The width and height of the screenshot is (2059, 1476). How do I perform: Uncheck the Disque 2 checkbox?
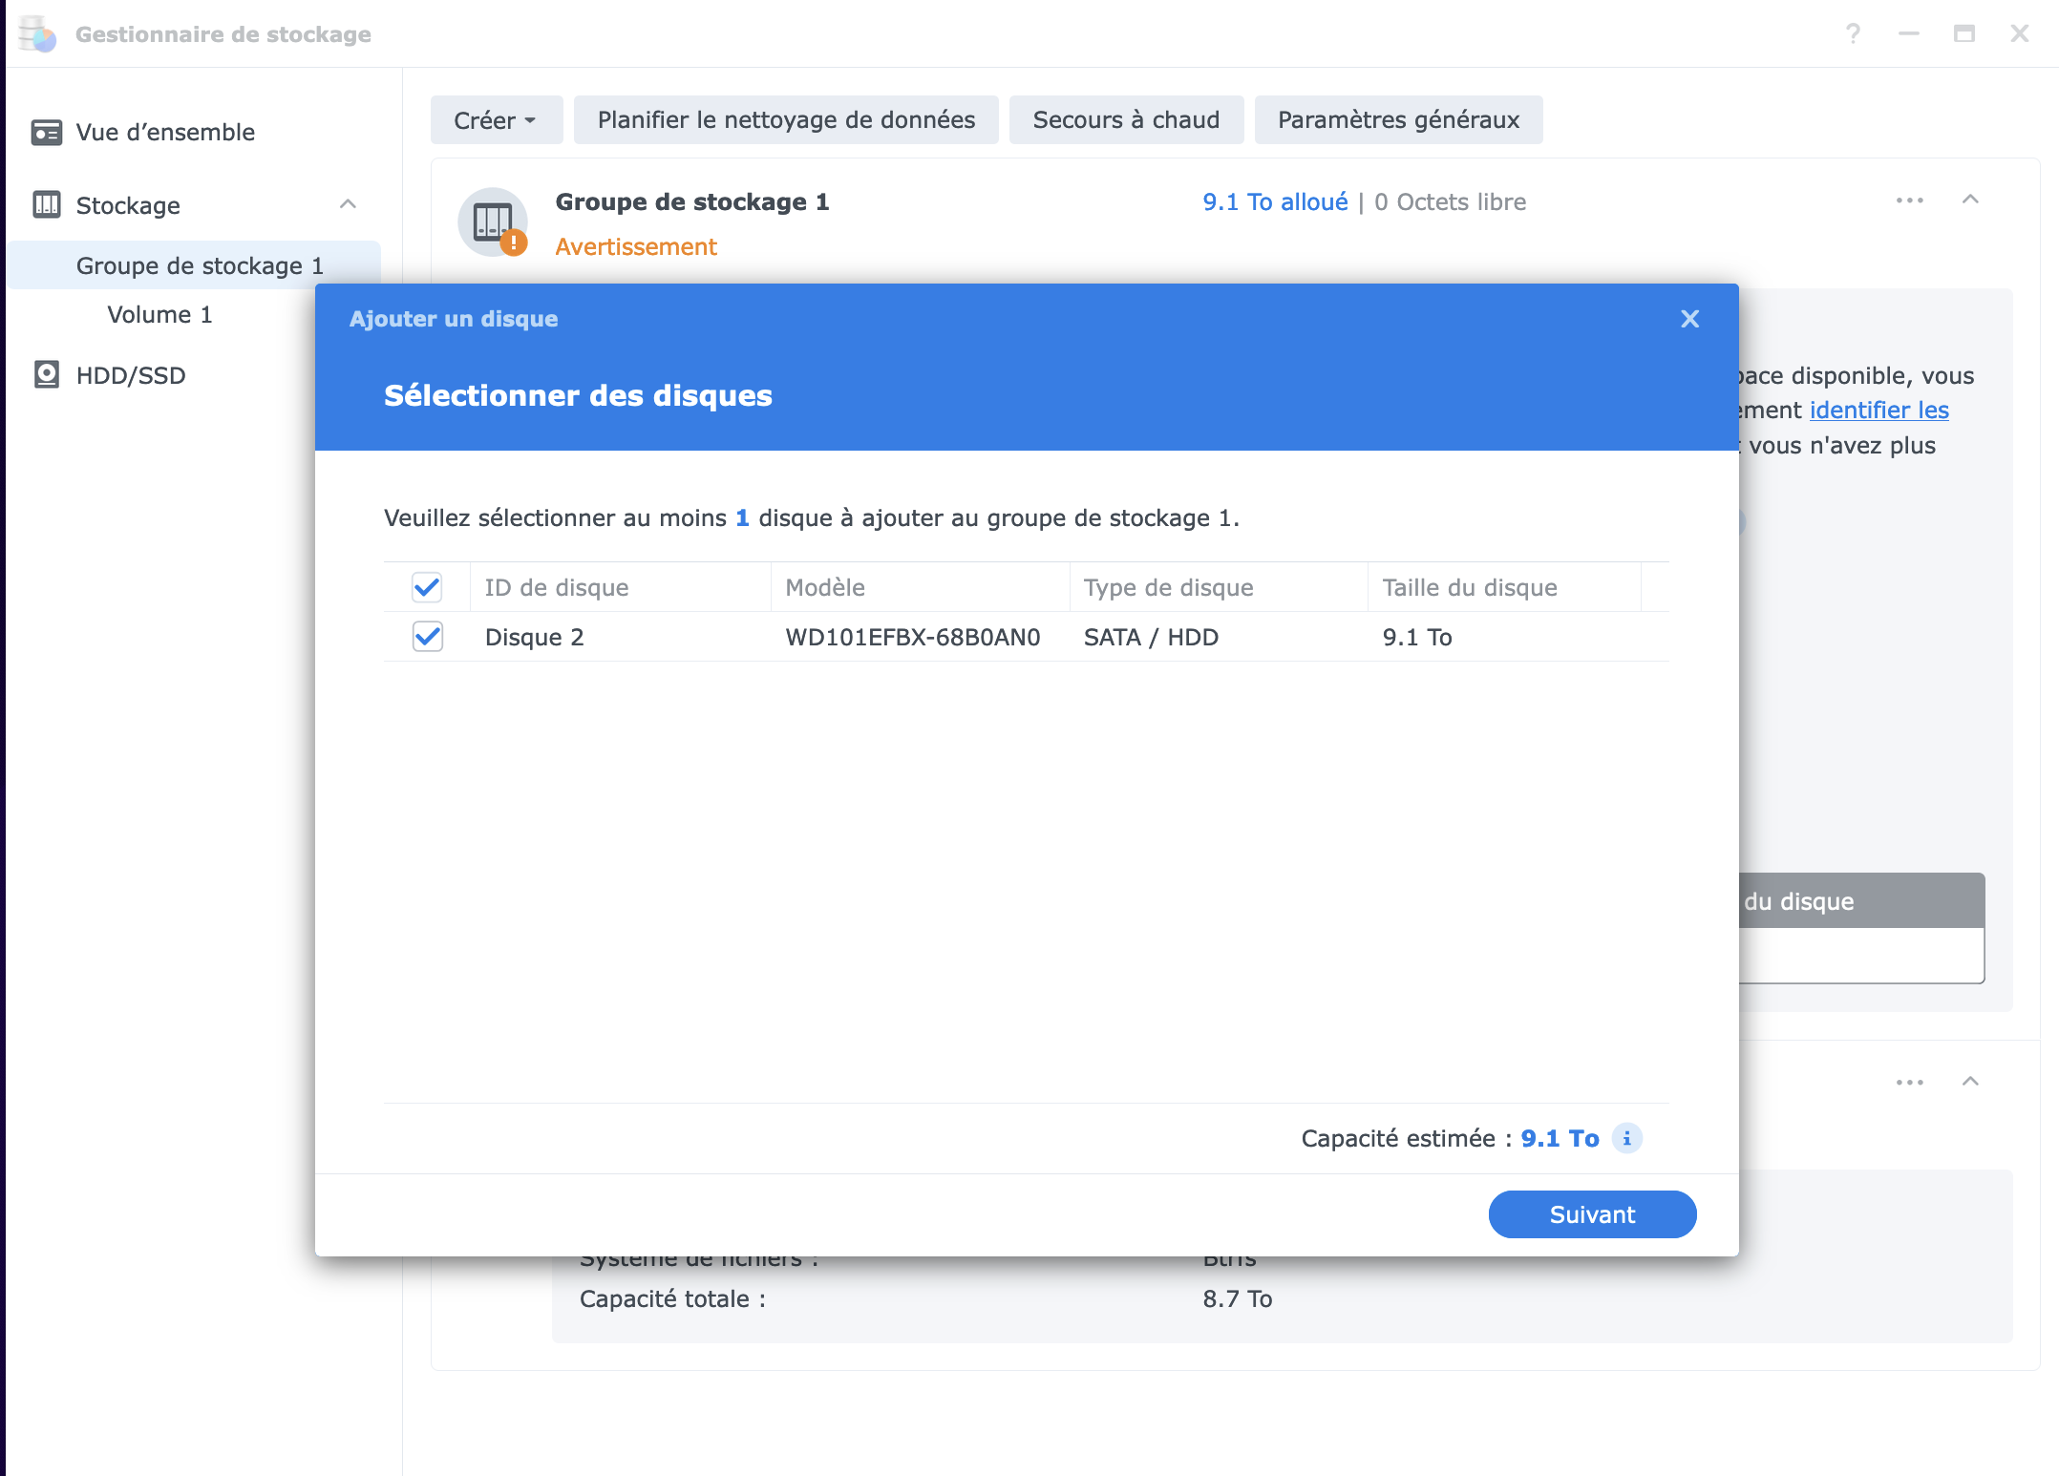click(x=427, y=637)
